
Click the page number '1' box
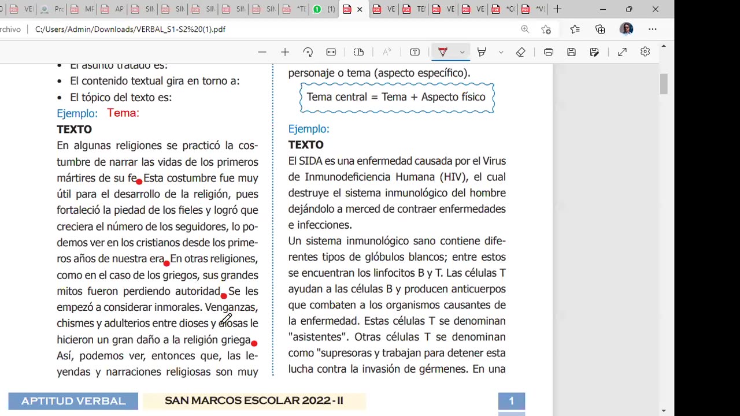512,400
